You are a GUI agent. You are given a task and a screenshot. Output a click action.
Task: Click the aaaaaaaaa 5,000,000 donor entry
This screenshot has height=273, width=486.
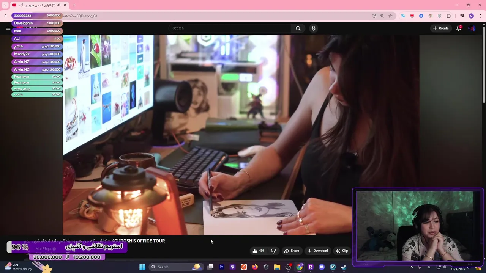[37, 15]
